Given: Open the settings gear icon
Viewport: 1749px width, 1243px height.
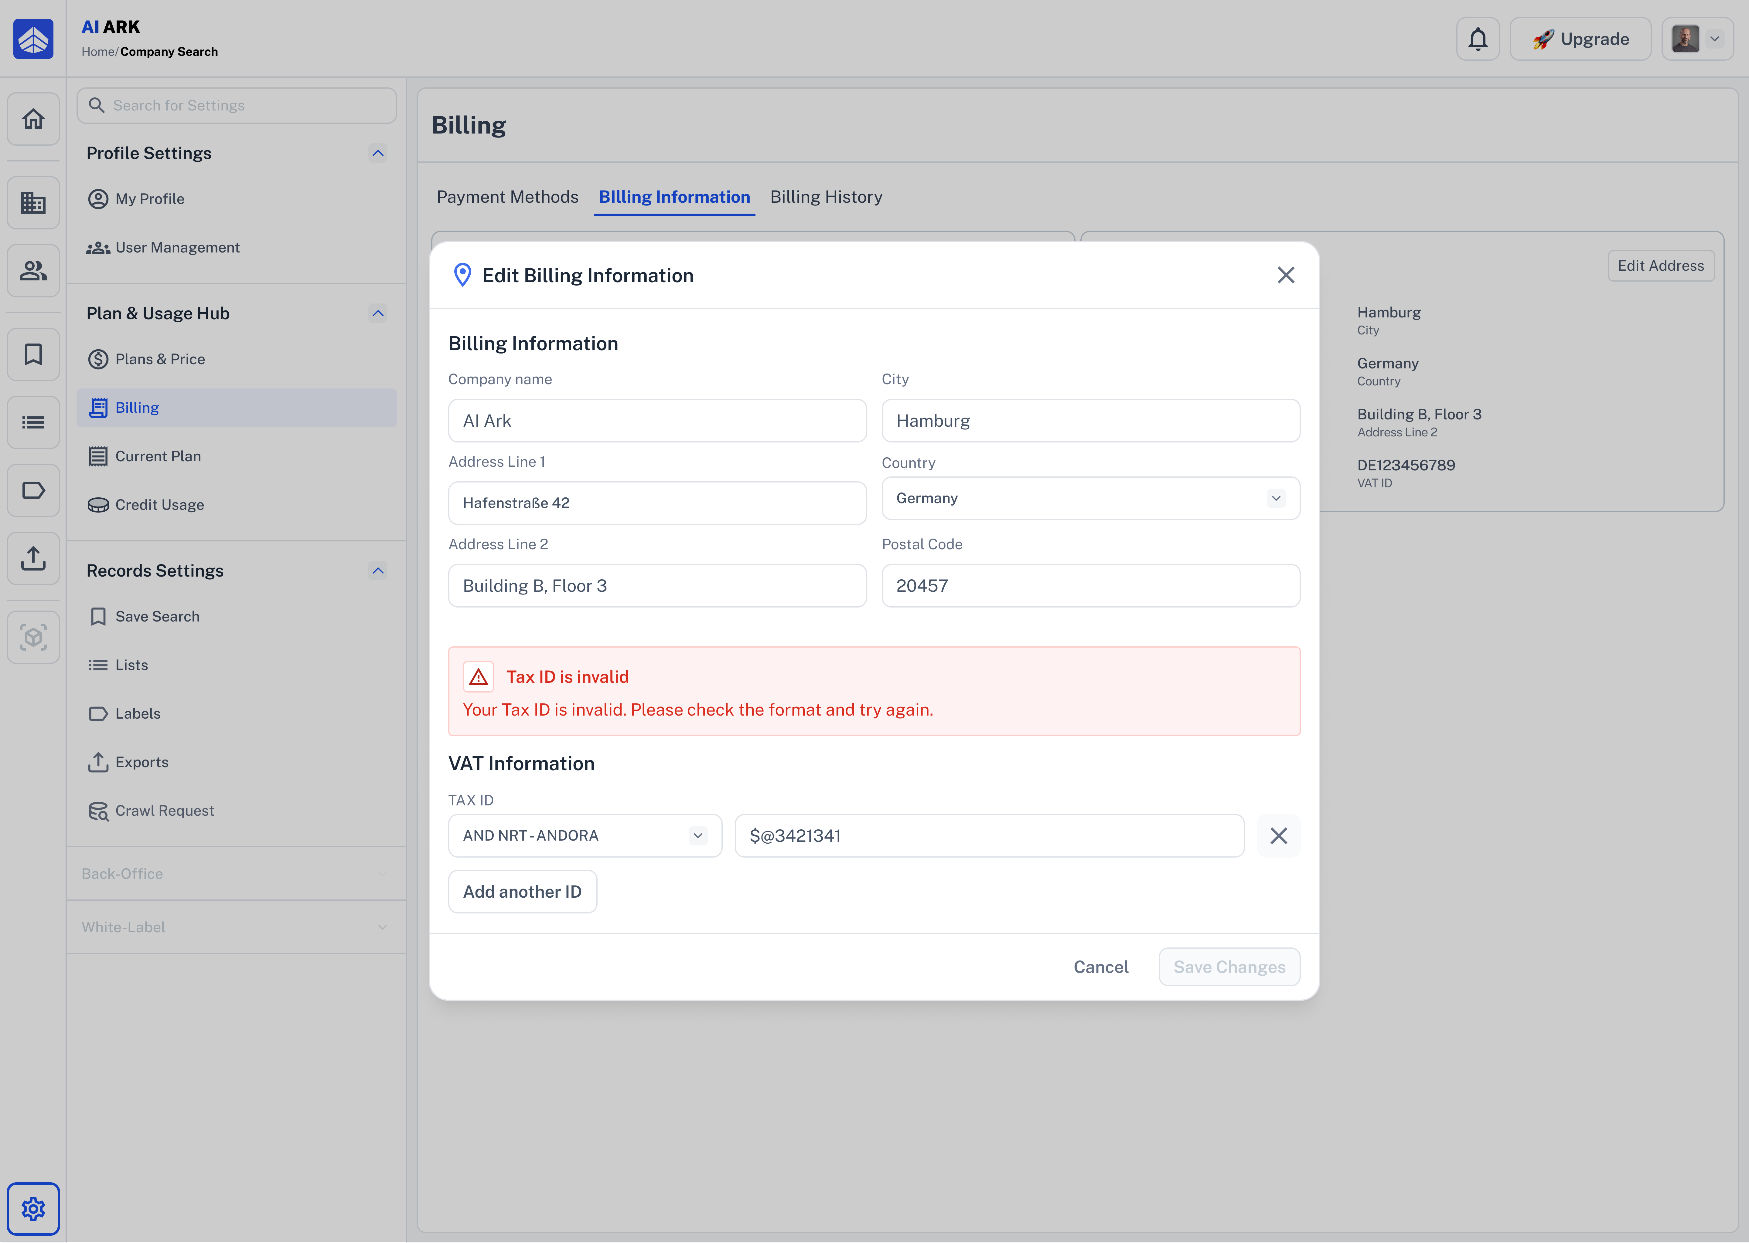Looking at the screenshot, I should pyautogui.click(x=33, y=1209).
